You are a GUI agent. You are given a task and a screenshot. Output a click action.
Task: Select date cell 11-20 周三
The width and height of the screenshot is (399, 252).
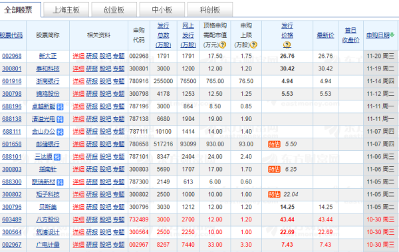[380, 56]
